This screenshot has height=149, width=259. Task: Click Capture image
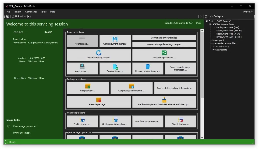point(115,68)
